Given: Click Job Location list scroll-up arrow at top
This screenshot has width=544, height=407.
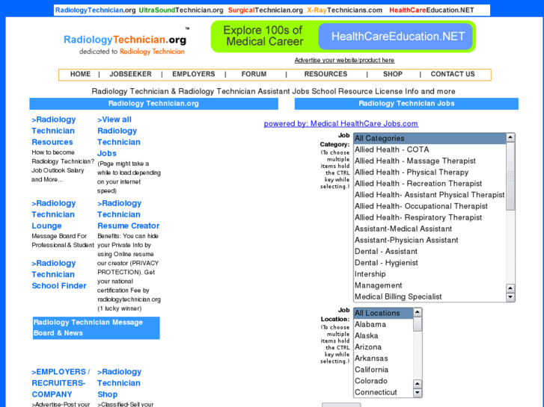Looking at the screenshot, I should coord(418,312).
